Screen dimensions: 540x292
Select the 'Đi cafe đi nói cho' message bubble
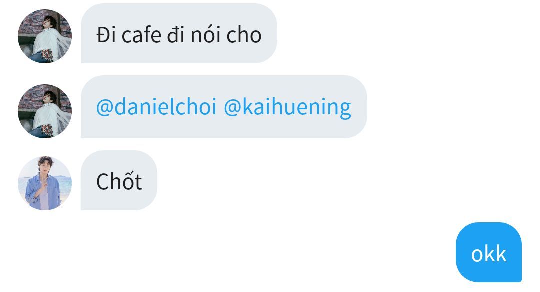179,33
